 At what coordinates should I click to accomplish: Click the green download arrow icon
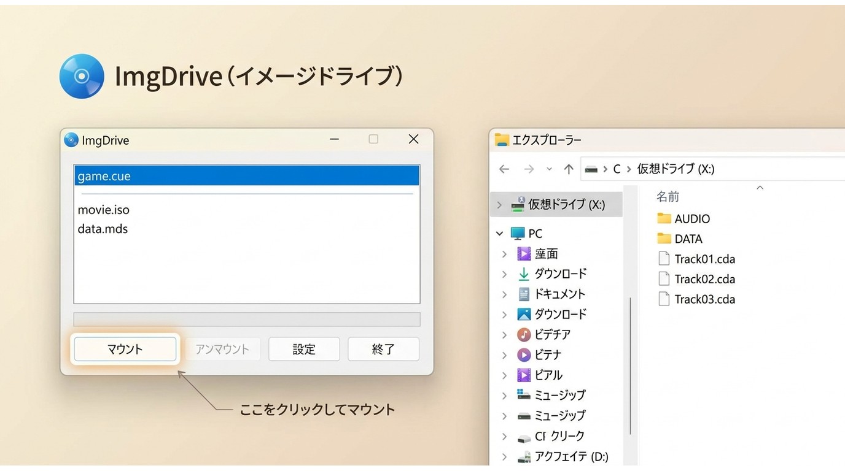pyautogui.click(x=524, y=274)
